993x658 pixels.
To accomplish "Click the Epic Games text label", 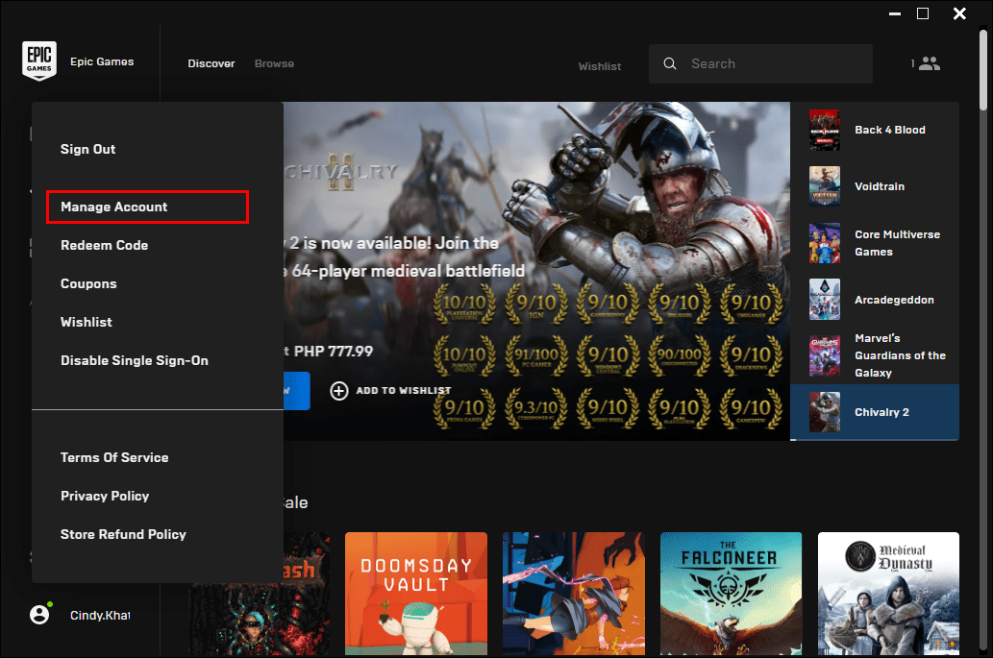I will pos(102,61).
